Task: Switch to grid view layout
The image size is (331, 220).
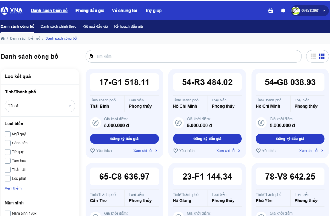Action: point(322,57)
